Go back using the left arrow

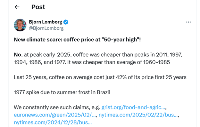(x=17, y=7)
